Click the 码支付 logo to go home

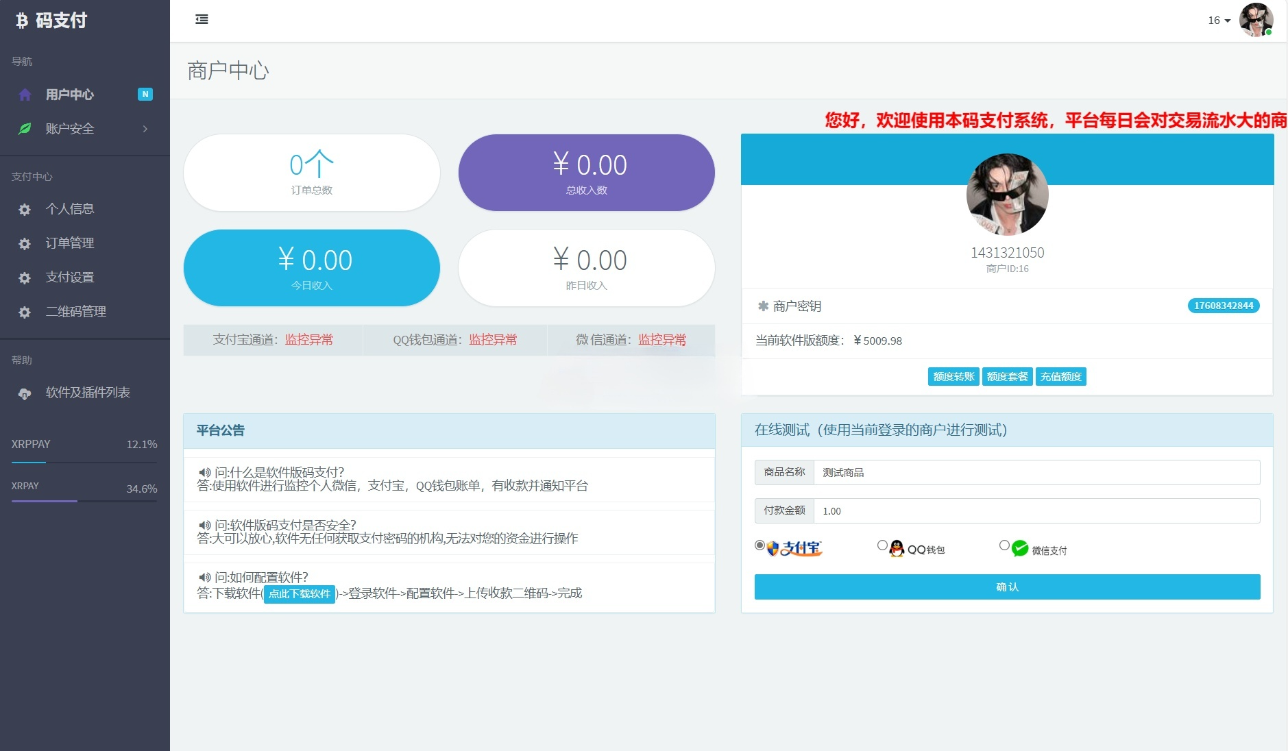51,20
